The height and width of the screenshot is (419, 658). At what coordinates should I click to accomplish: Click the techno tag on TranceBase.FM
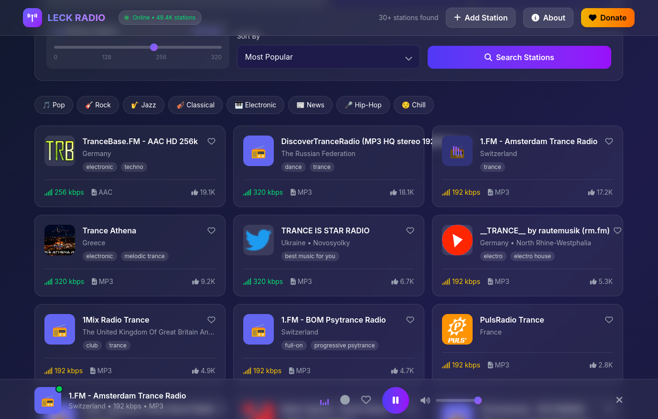pos(134,167)
